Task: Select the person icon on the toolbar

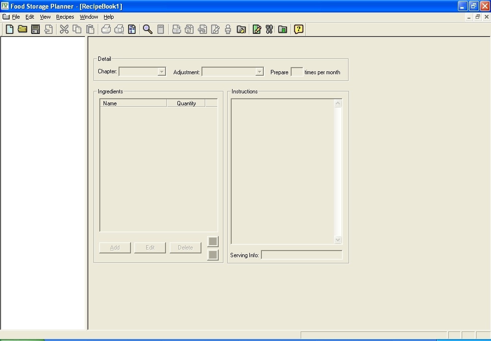Action: (x=227, y=29)
